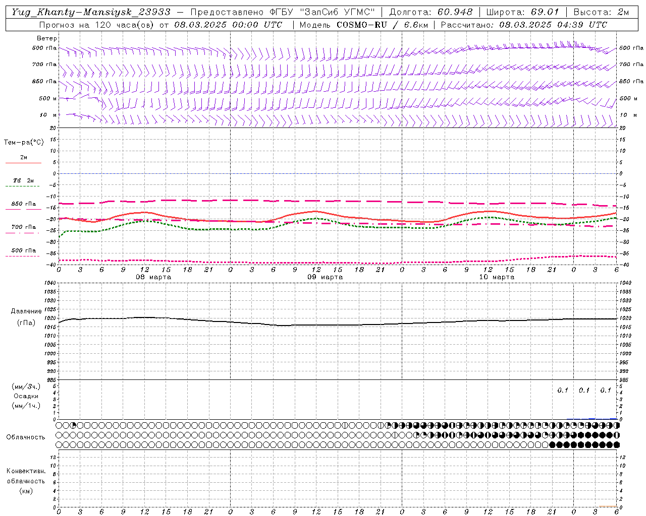Select the Рассчитано: 08.03.2025 04:39 UTC text
Image resolution: width=646 pixels, height=516 pixels.
tap(524, 25)
